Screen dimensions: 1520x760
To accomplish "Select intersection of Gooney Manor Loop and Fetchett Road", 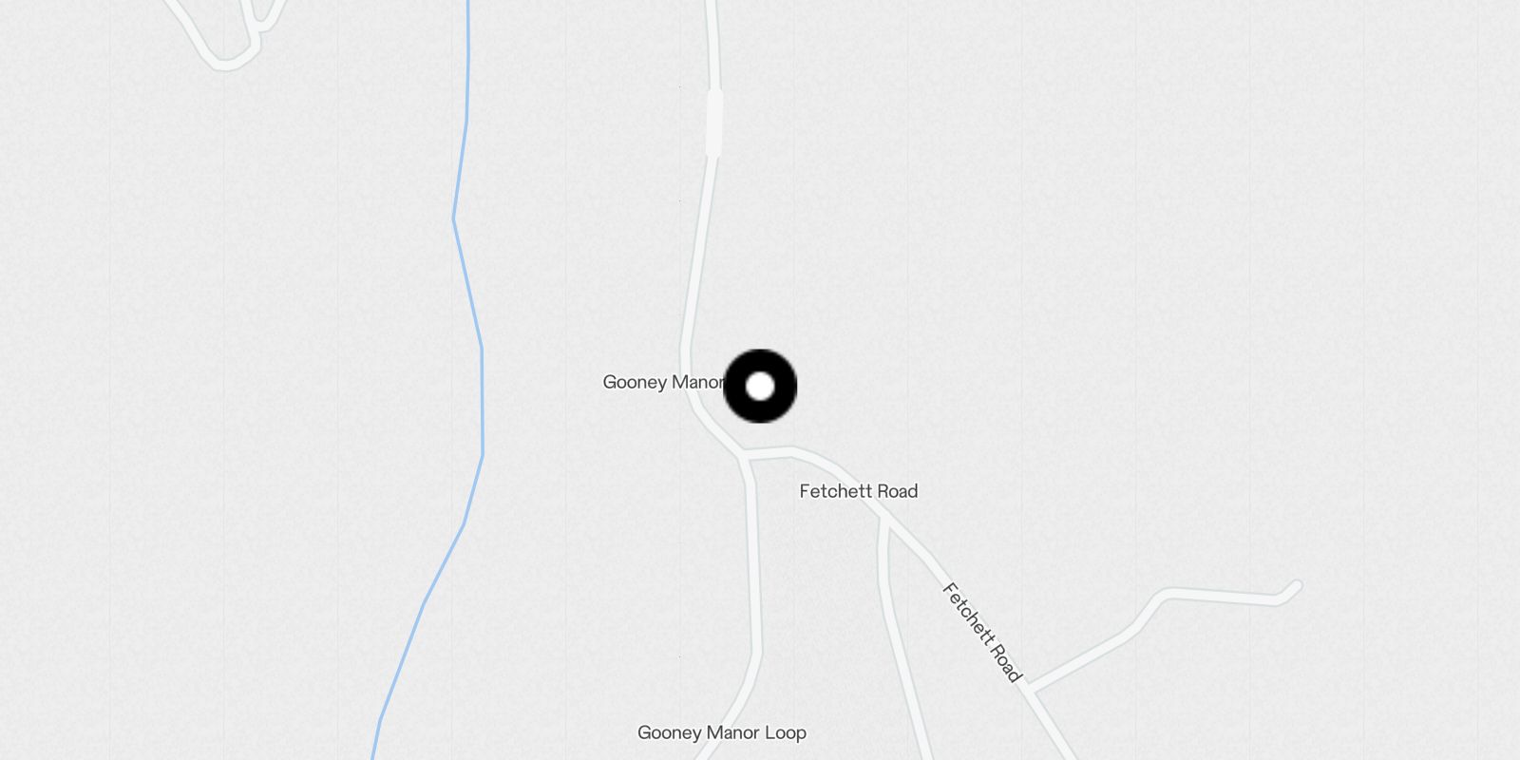I will click(744, 457).
